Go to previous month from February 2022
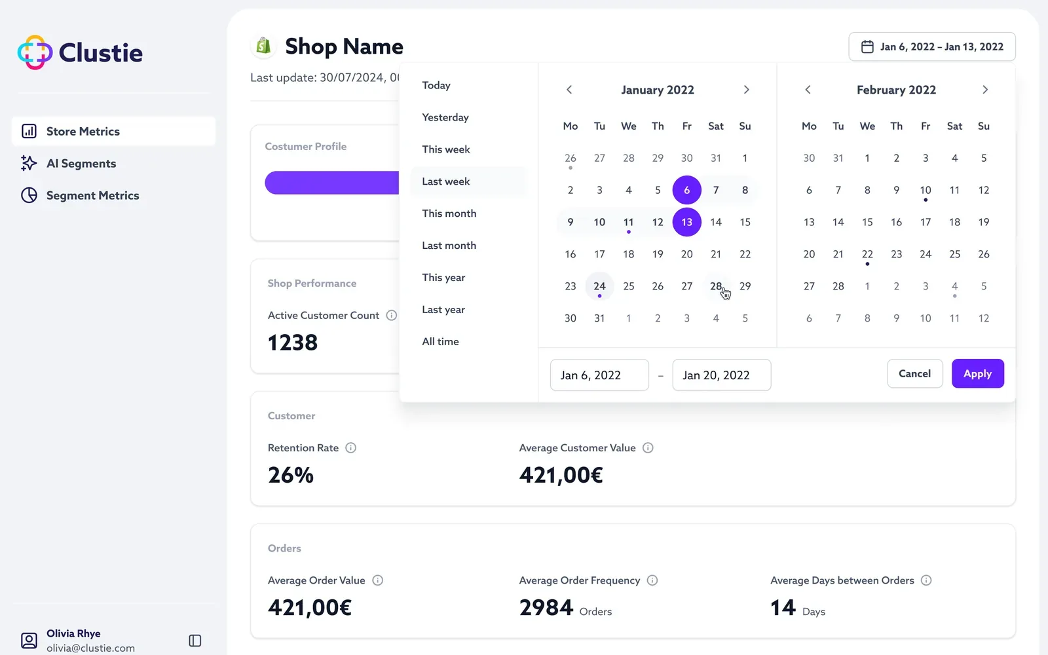The image size is (1048, 655). pyautogui.click(x=808, y=90)
